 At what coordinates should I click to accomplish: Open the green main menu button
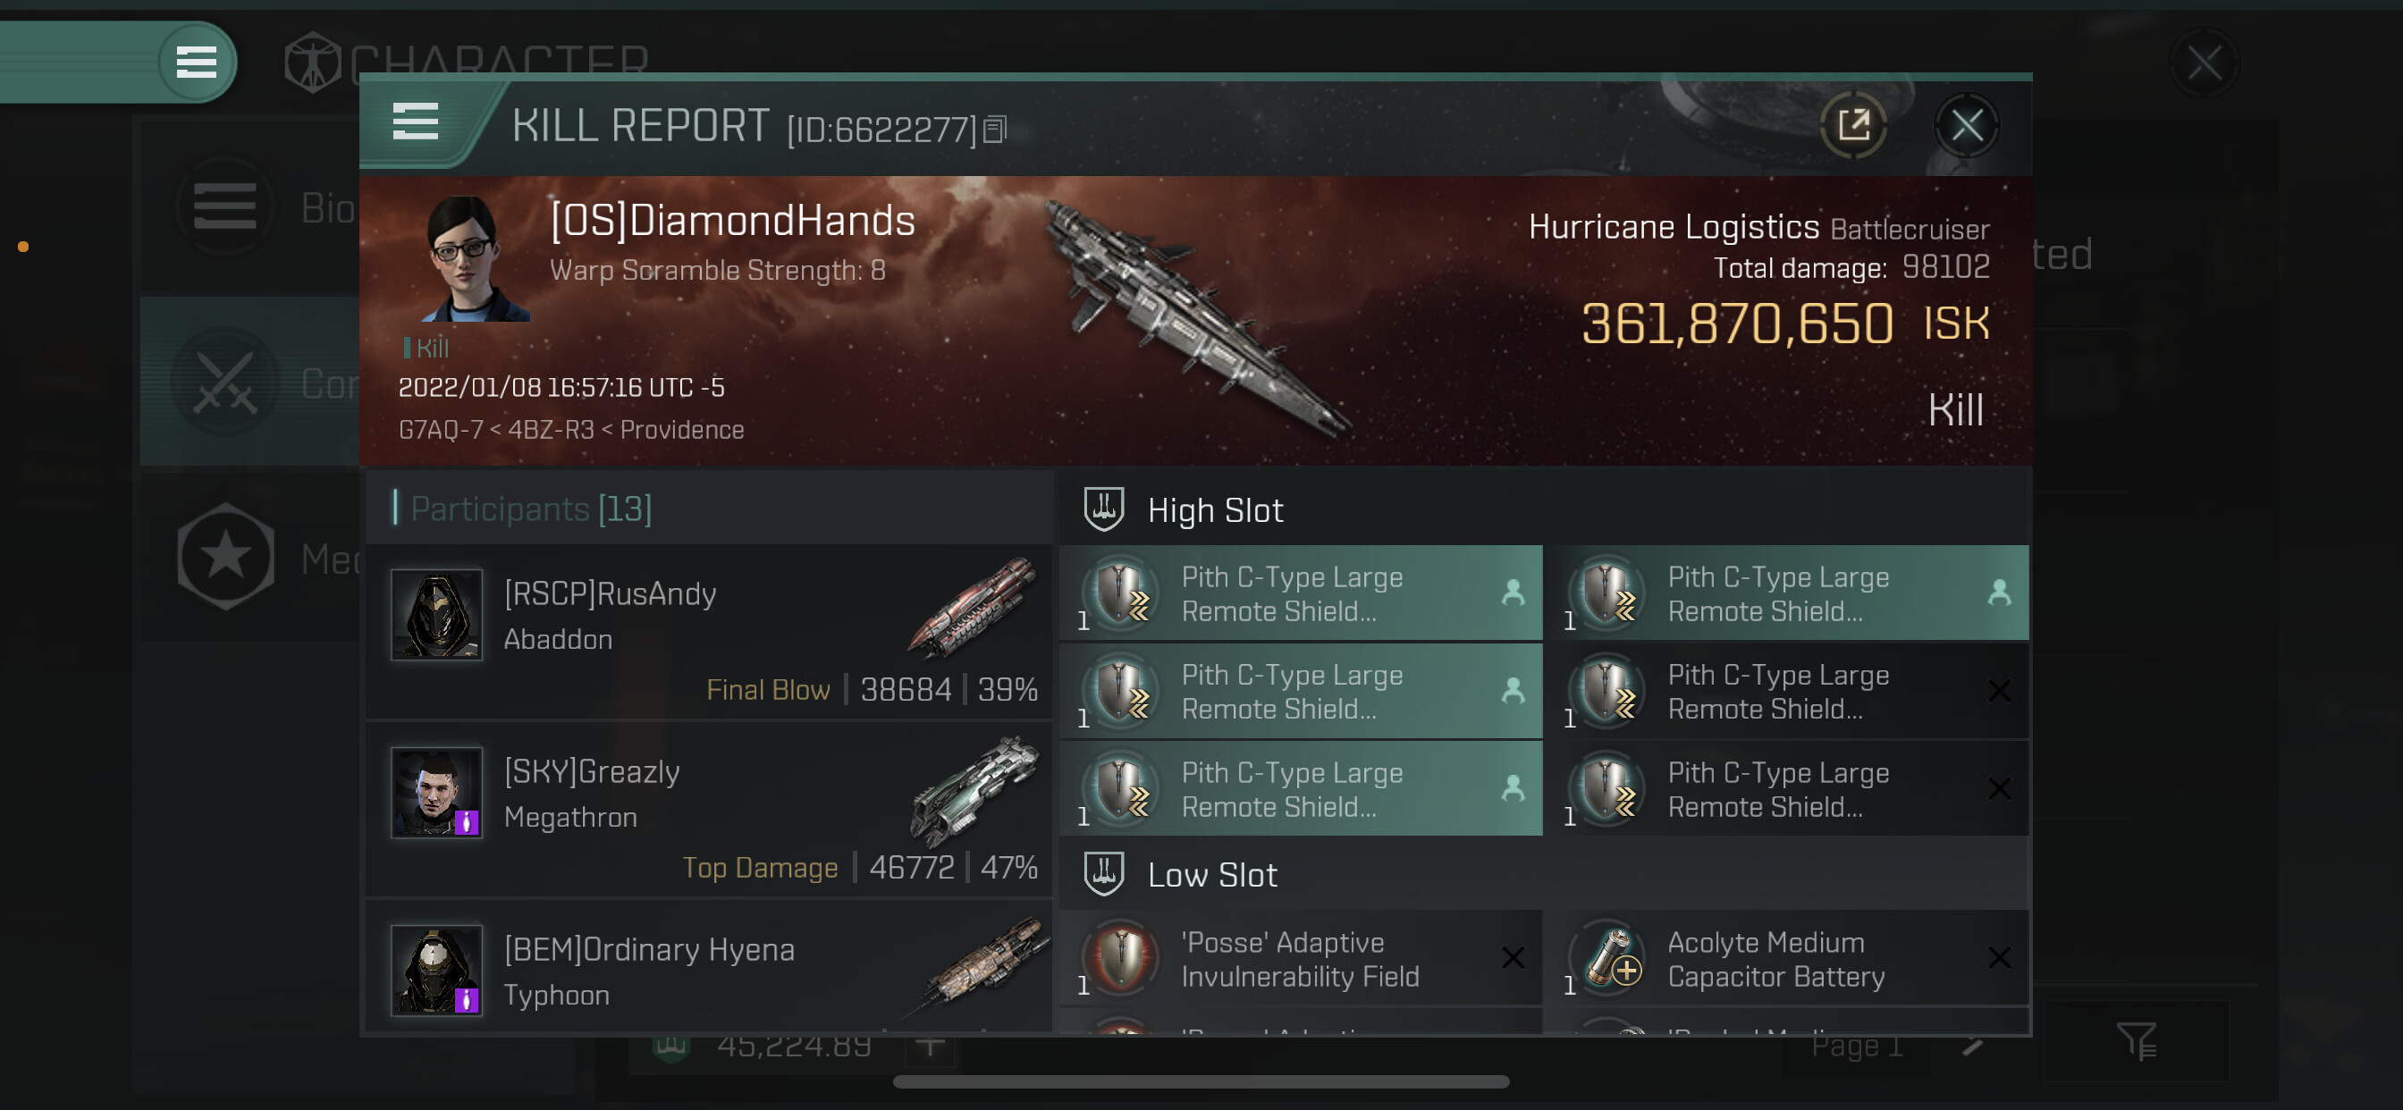[197, 63]
